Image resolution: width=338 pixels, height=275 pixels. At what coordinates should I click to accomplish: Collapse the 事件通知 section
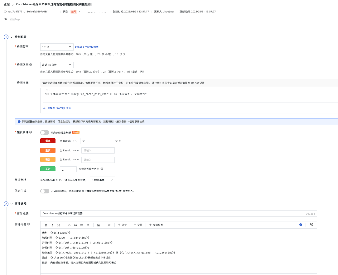12,204
